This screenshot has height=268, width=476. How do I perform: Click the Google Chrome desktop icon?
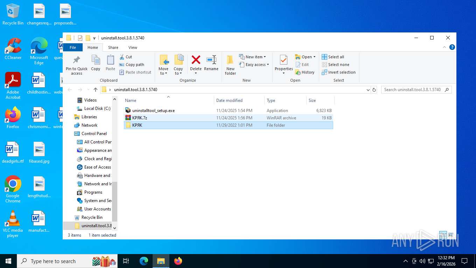[x=13, y=189]
